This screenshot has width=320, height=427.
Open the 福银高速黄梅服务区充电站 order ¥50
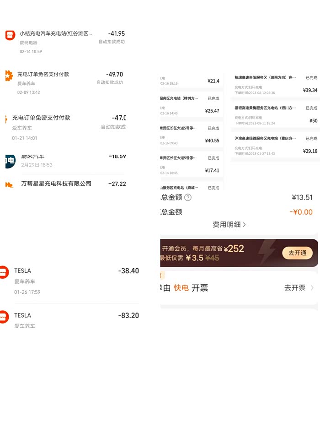pyautogui.click(x=275, y=116)
